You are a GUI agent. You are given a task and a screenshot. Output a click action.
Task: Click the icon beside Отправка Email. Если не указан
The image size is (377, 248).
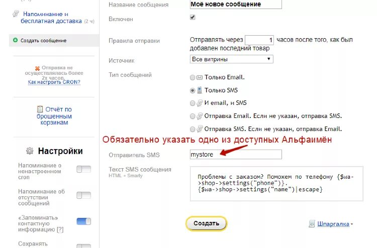tap(200, 116)
